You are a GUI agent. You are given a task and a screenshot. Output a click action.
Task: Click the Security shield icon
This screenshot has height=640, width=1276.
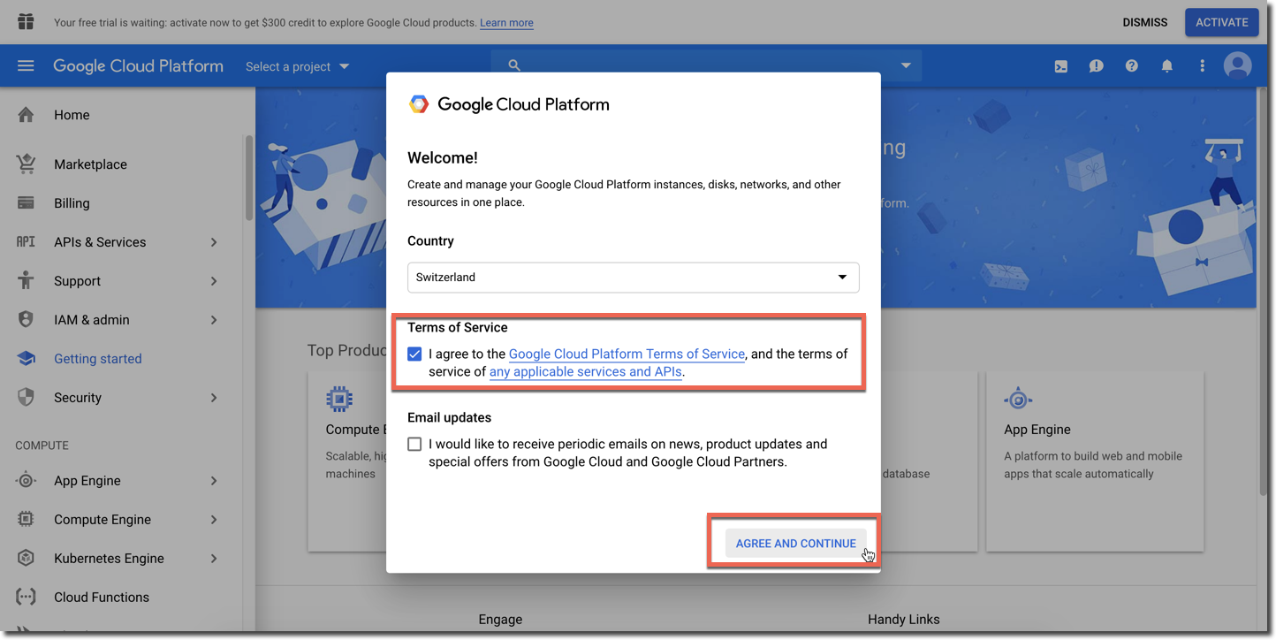[26, 398]
